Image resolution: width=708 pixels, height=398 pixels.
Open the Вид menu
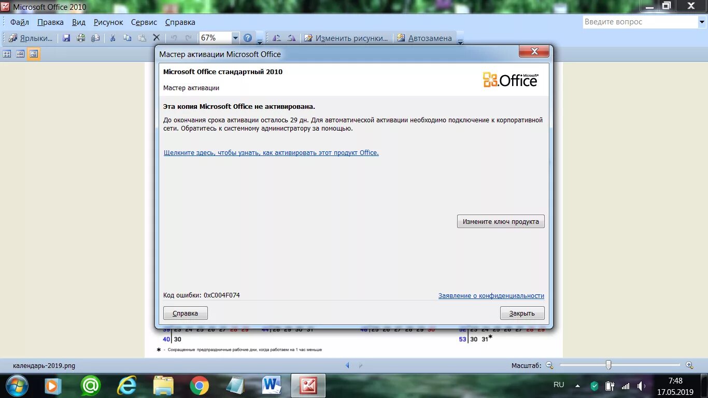(x=79, y=22)
